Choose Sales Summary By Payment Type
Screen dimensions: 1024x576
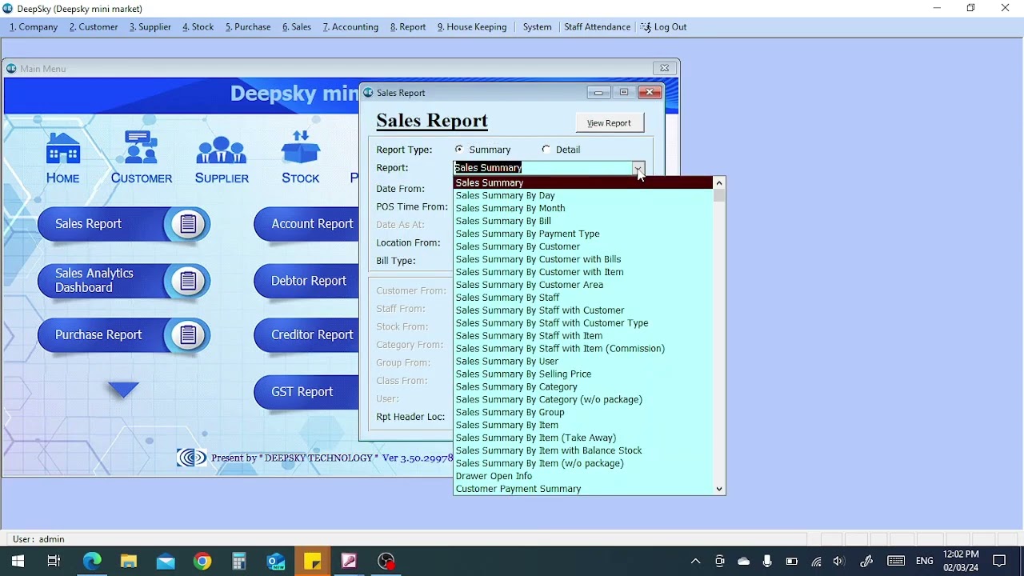pyautogui.click(x=582, y=234)
